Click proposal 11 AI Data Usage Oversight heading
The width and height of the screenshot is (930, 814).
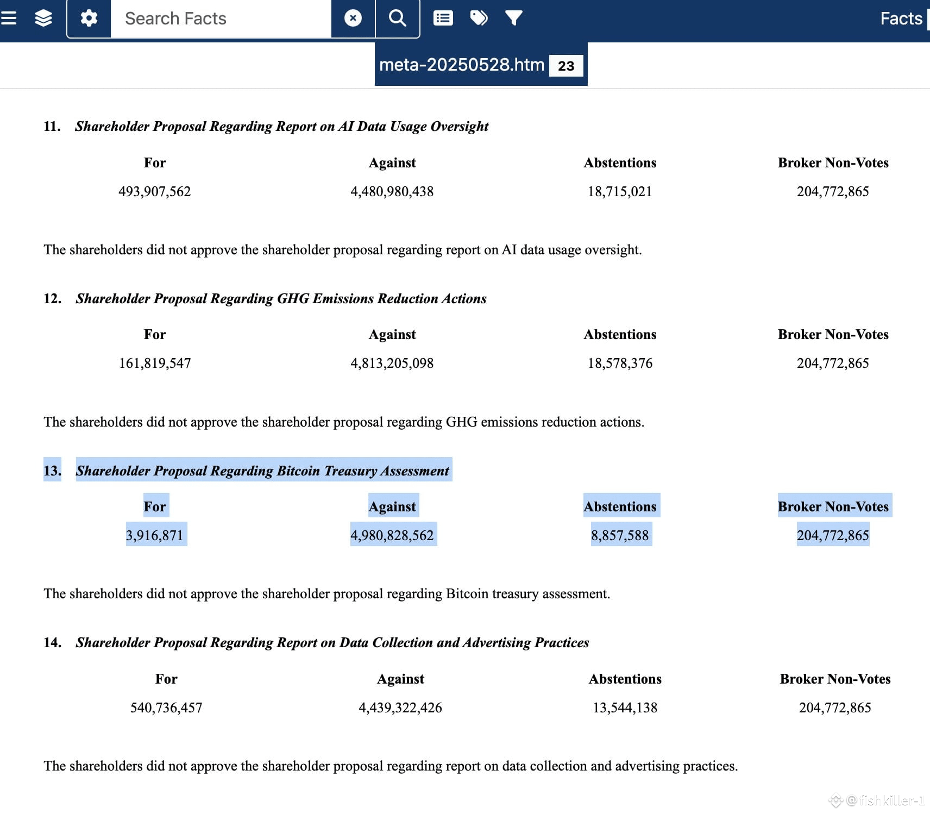281,126
